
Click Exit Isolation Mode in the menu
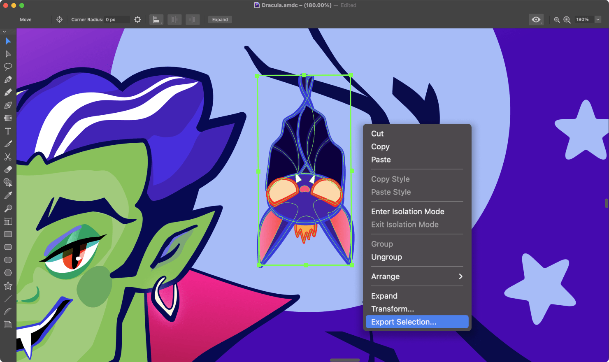tap(417, 225)
